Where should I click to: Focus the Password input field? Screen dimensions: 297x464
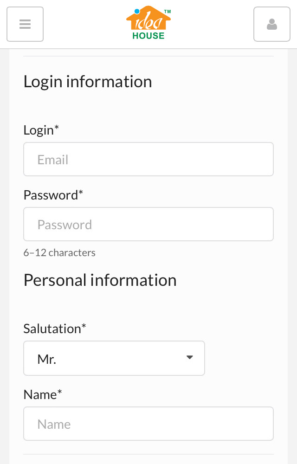pyautogui.click(x=148, y=224)
